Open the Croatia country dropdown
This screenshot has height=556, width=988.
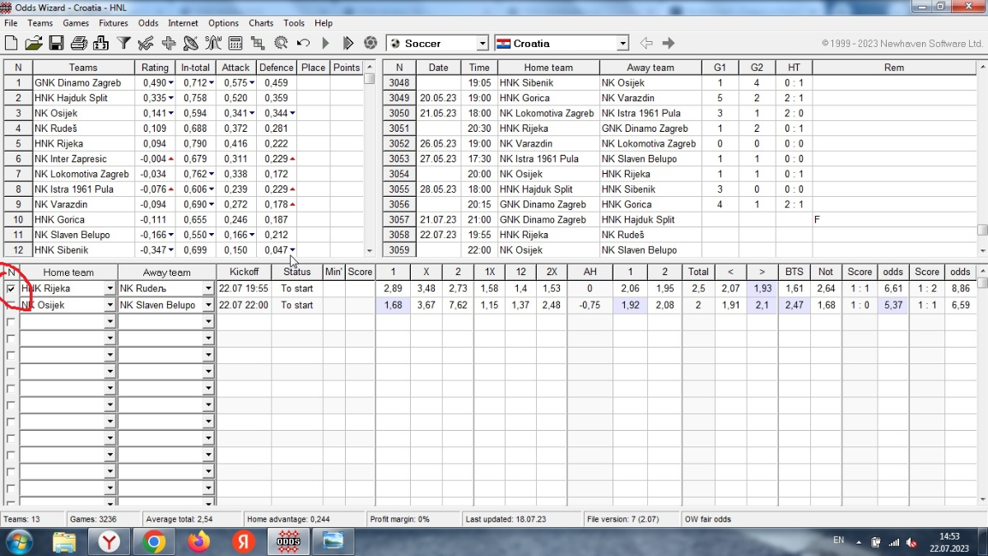(622, 43)
